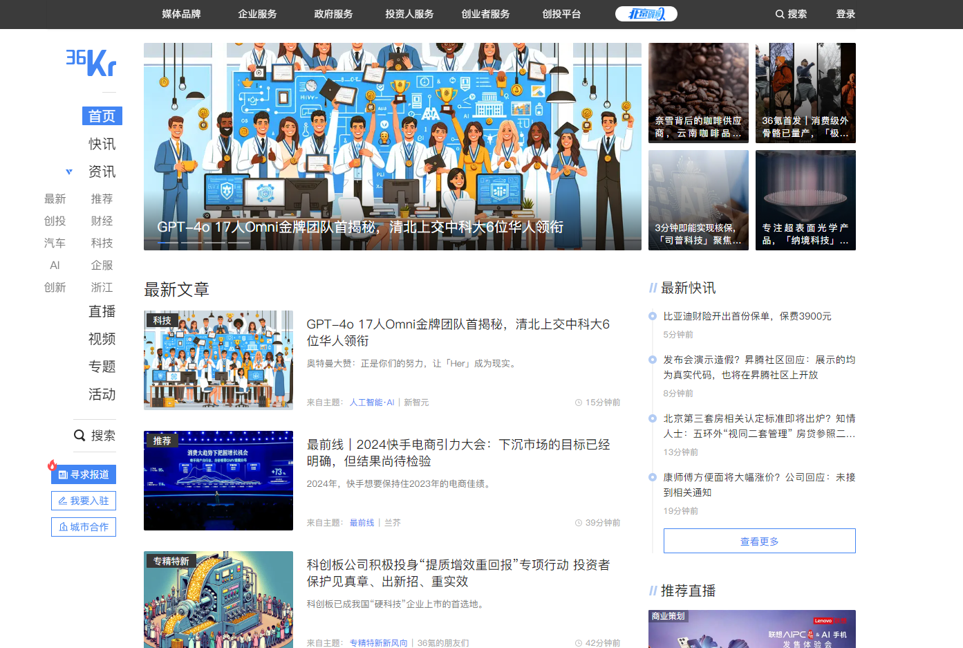Open 视频 section in sidebar
This screenshot has height=648, width=963.
point(102,339)
